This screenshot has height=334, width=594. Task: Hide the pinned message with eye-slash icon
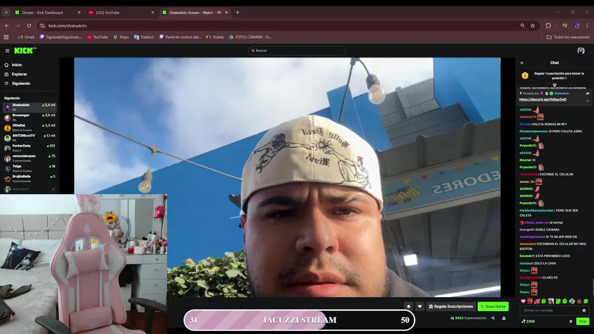[587, 93]
